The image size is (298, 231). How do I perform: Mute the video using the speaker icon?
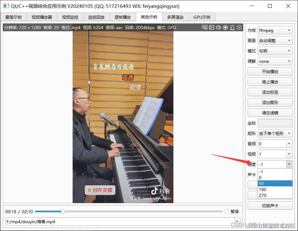coord(218,28)
